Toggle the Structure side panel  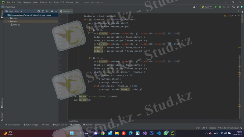click(x=2, y=115)
